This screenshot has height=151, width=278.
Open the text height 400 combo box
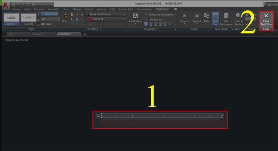pyautogui.click(x=50, y=19)
